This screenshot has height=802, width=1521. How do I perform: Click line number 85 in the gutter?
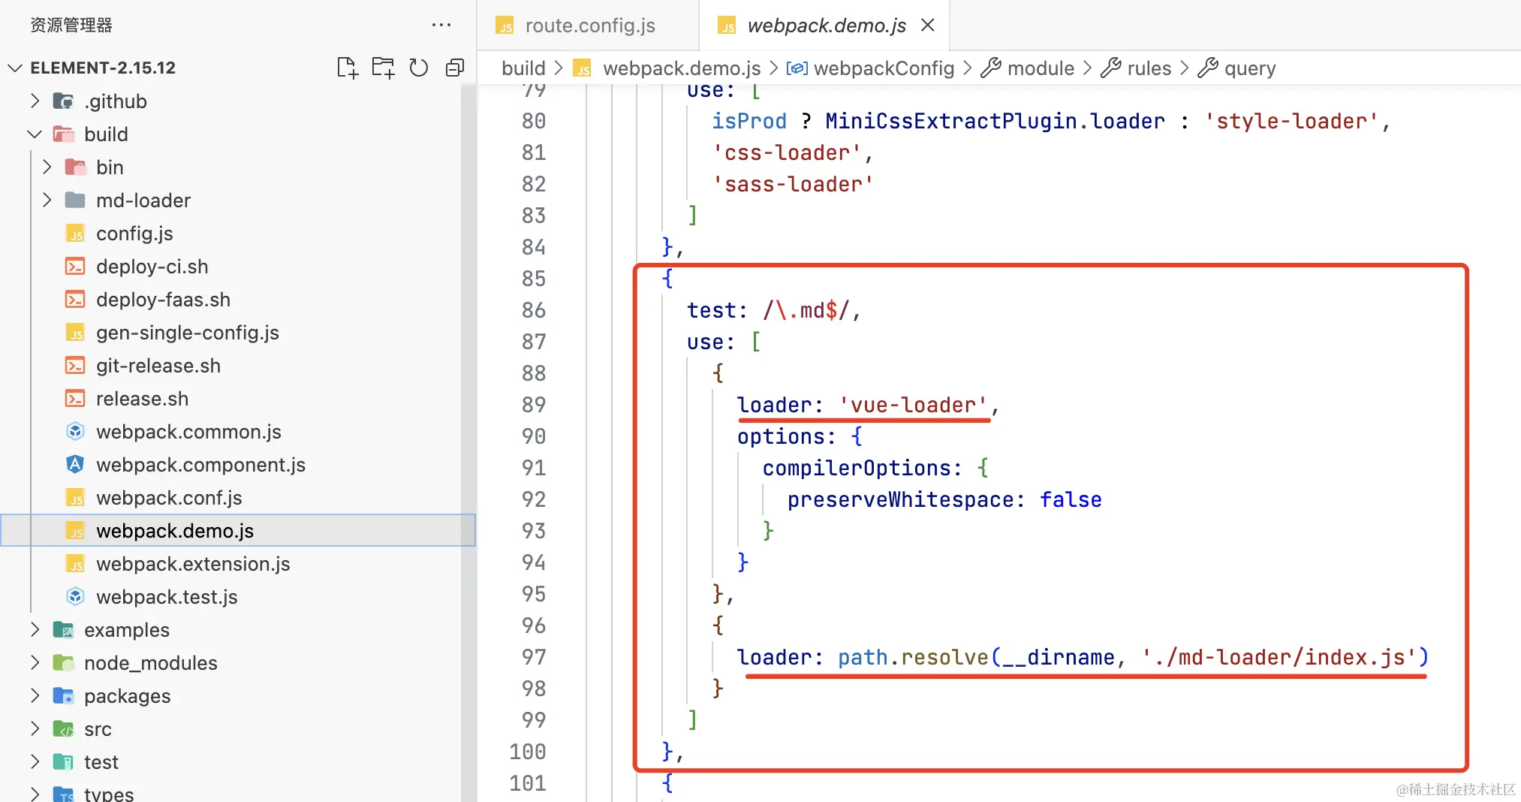(534, 279)
